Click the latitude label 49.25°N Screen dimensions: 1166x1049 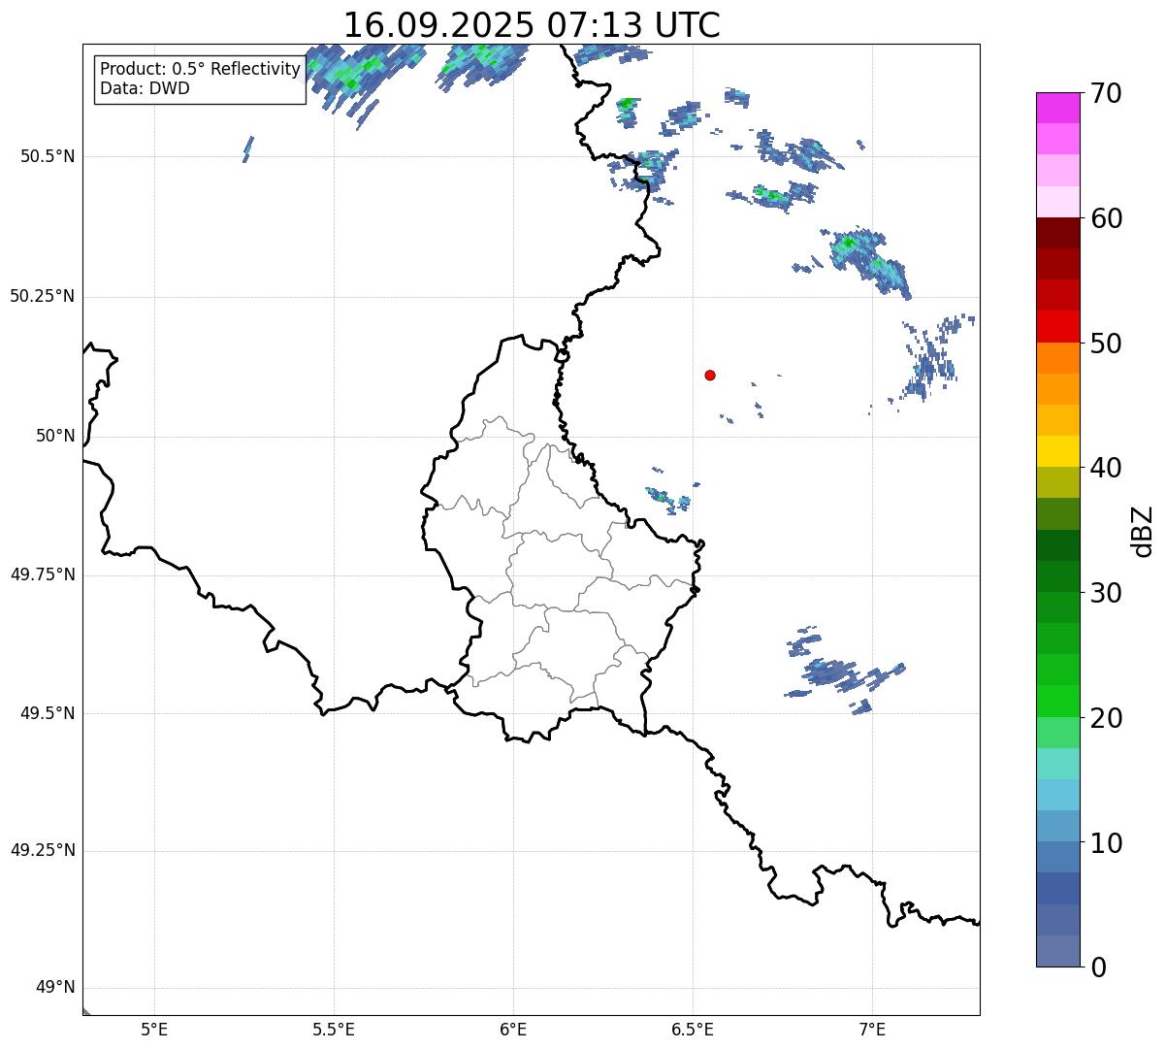[43, 851]
